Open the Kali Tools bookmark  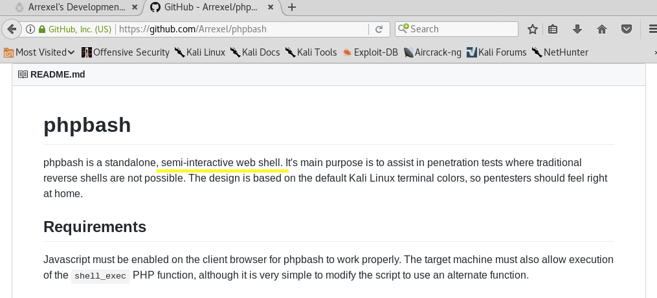[311, 52]
